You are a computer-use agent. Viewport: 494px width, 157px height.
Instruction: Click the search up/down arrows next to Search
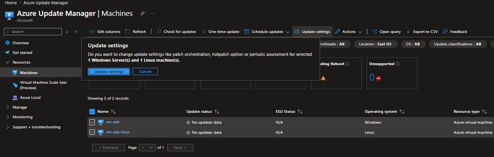click(67, 31)
